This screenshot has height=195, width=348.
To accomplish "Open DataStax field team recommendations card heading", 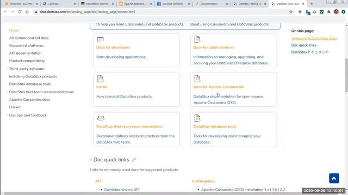I will pos(129,126).
